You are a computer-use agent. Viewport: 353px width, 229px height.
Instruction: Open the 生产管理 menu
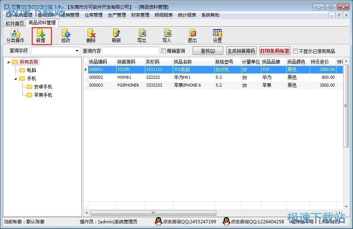click(117, 15)
